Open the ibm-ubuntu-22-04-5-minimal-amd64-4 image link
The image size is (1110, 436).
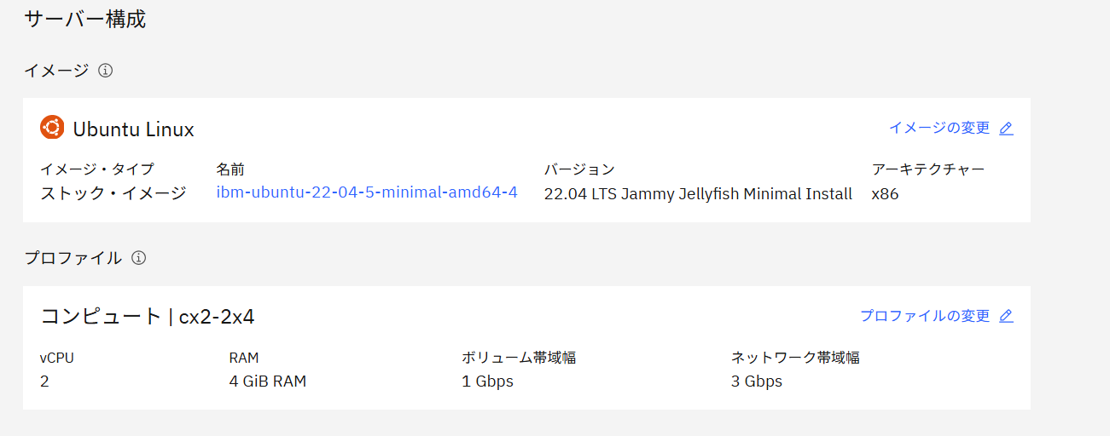[367, 192]
